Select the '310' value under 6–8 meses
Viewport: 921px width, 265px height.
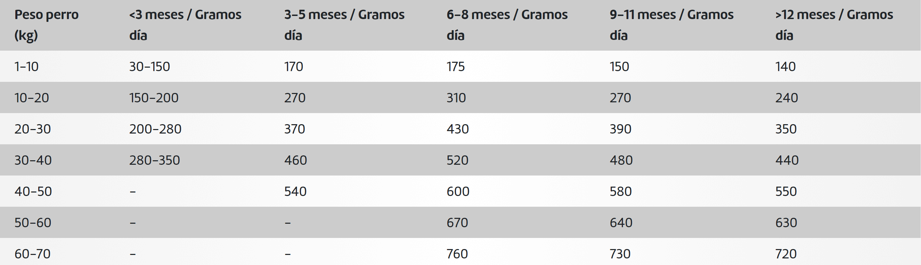coord(456,98)
